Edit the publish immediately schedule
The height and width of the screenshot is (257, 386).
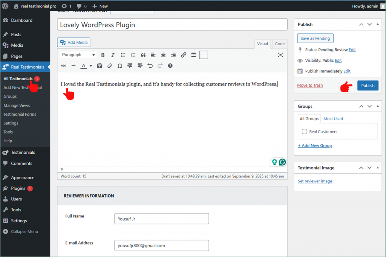[x=347, y=71]
